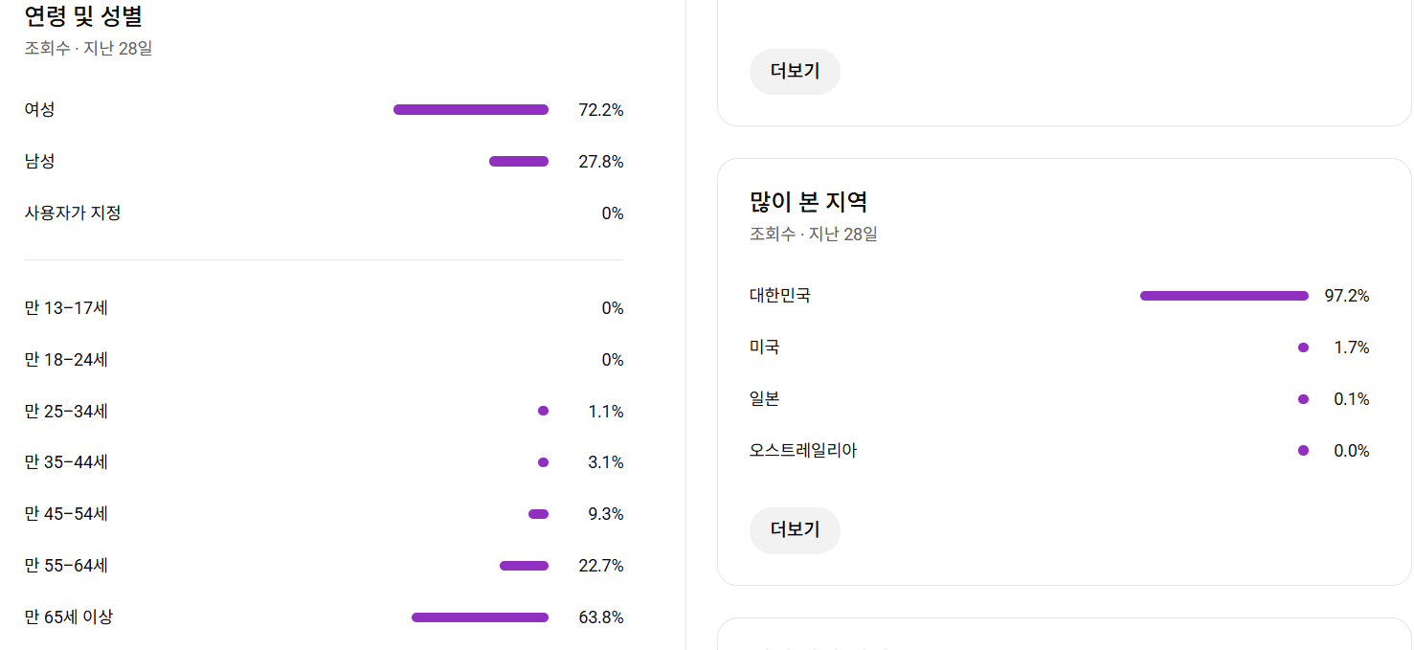1414x650 pixels.
Task: Click the dot marker for 만 35–44세
Action: tap(543, 462)
